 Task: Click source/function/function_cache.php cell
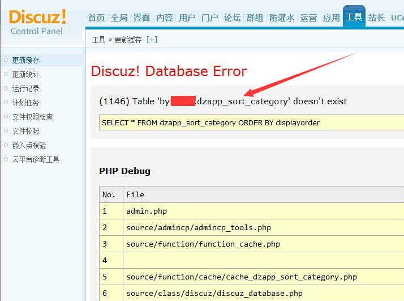click(x=264, y=244)
